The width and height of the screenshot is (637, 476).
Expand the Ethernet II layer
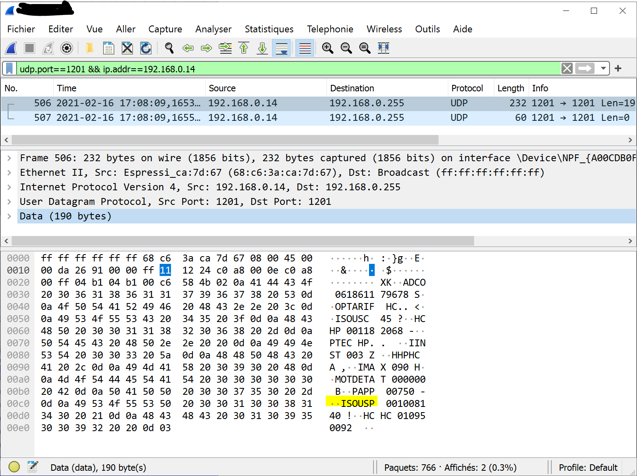(9, 173)
